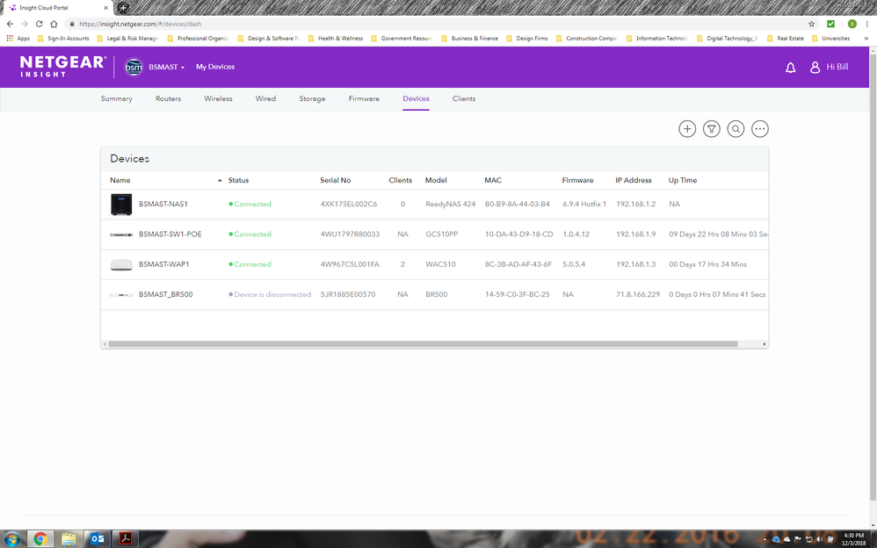Open the Chrome profile avatar
877x548 pixels.
pyautogui.click(x=852, y=24)
